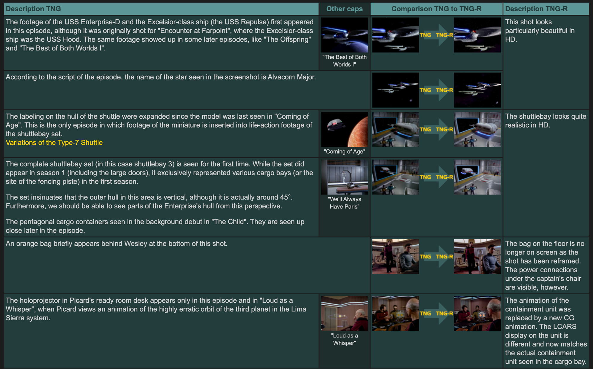Click the Comparison TNG to TNG-R header
Viewport: 593px width, 369px height.
[436, 9]
